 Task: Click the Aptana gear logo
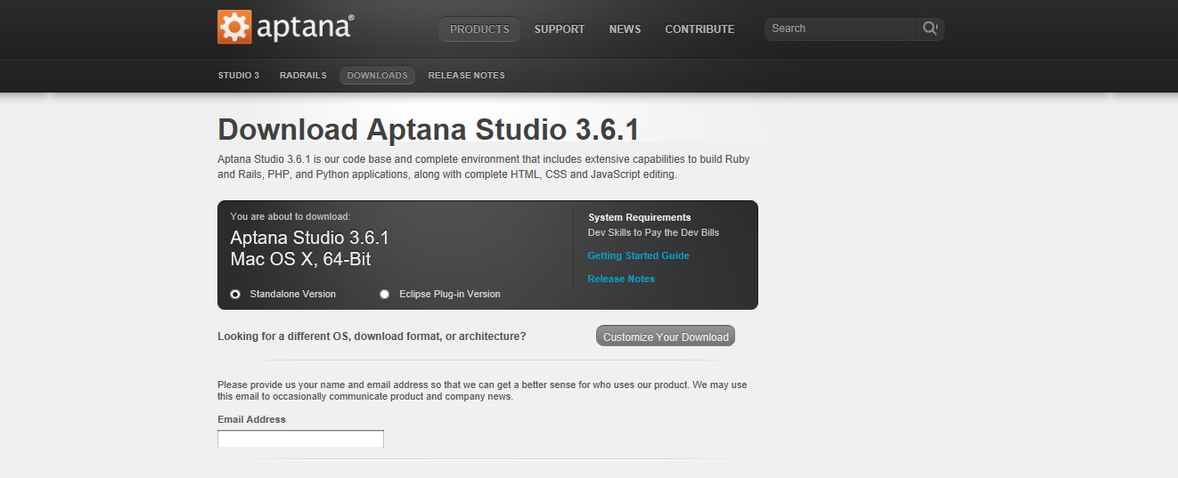[x=234, y=28]
